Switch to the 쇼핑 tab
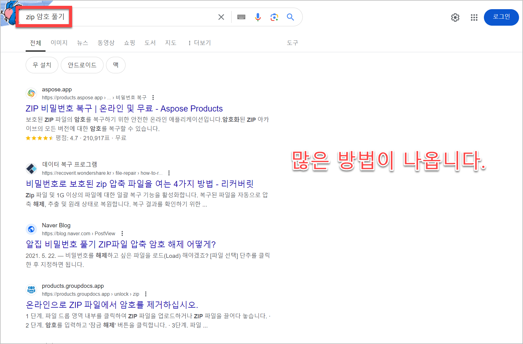Image resolution: width=523 pixels, height=344 pixels. click(130, 43)
